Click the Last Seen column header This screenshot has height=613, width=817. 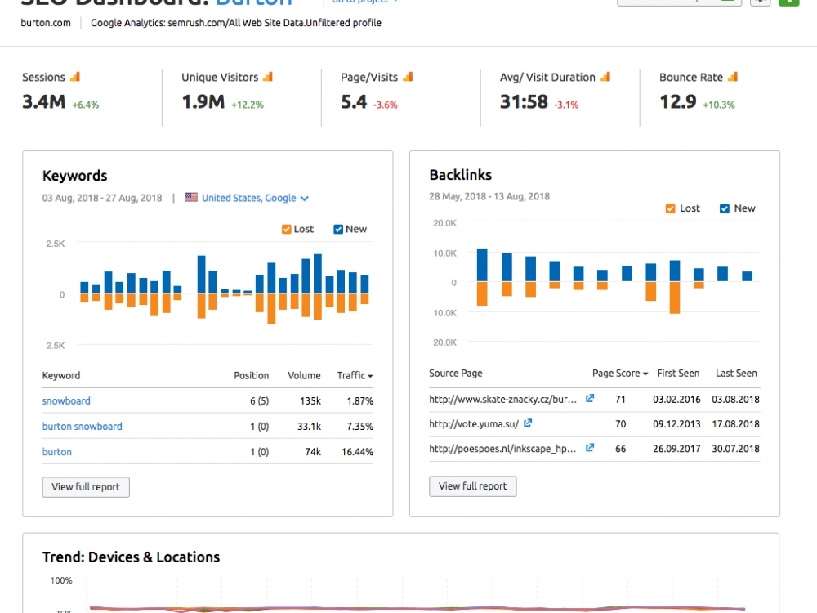point(736,374)
